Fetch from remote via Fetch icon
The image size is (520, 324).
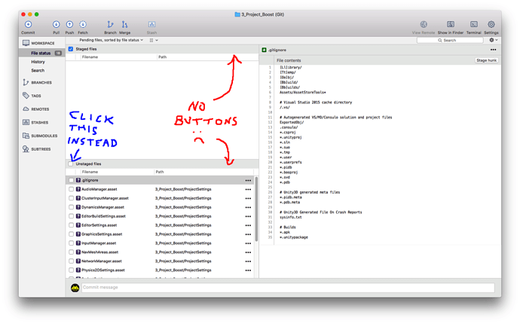coord(83,25)
